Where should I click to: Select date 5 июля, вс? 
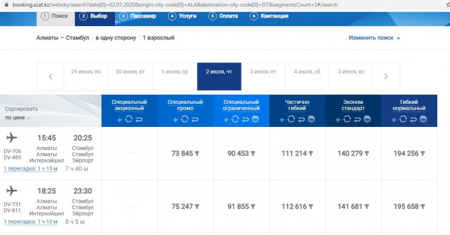click(351, 77)
